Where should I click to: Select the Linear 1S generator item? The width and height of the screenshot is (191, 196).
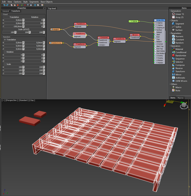tap(178, 14)
